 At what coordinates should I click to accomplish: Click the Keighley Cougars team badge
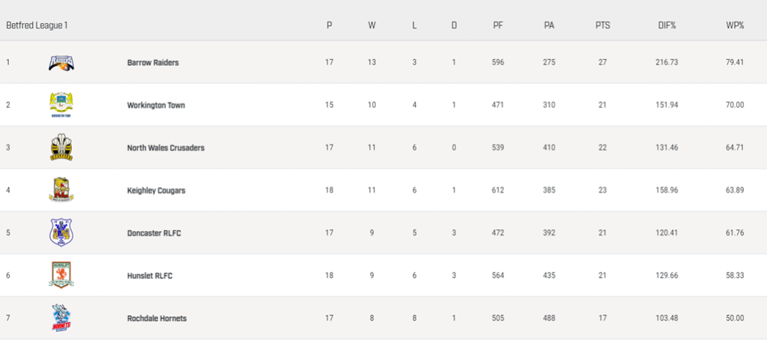click(x=61, y=190)
